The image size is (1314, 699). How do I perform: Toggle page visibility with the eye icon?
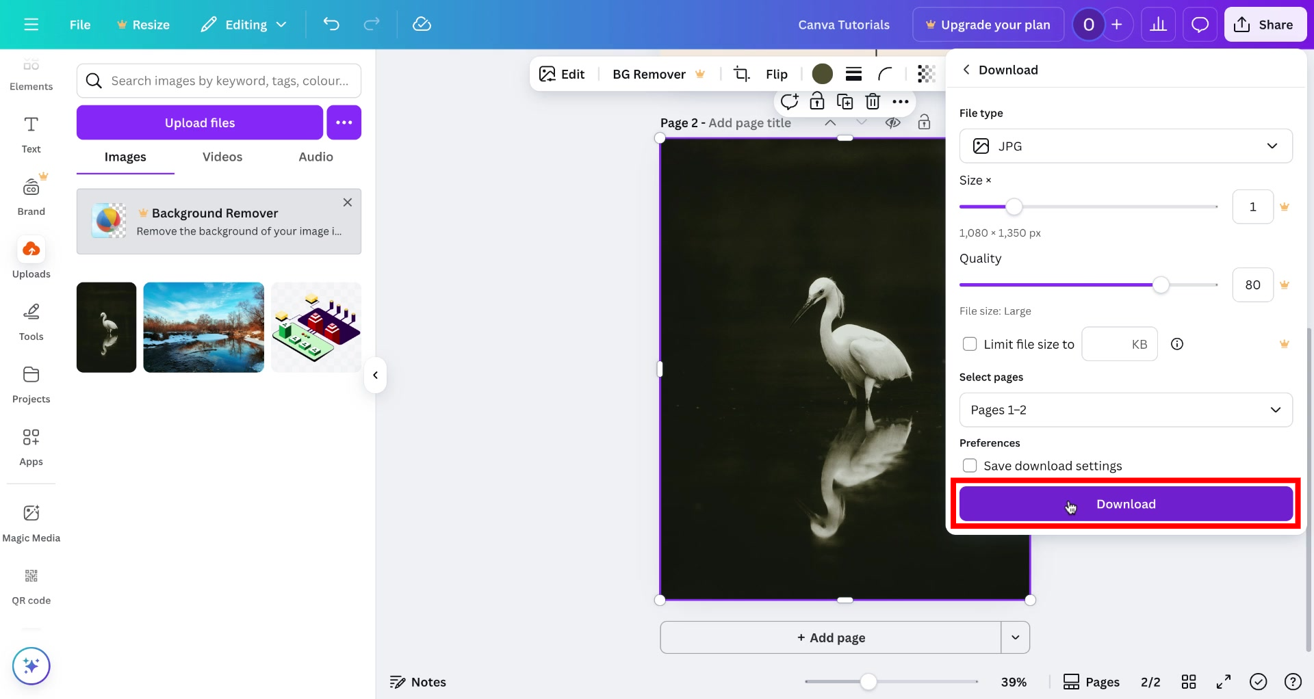click(x=893, y=122)
